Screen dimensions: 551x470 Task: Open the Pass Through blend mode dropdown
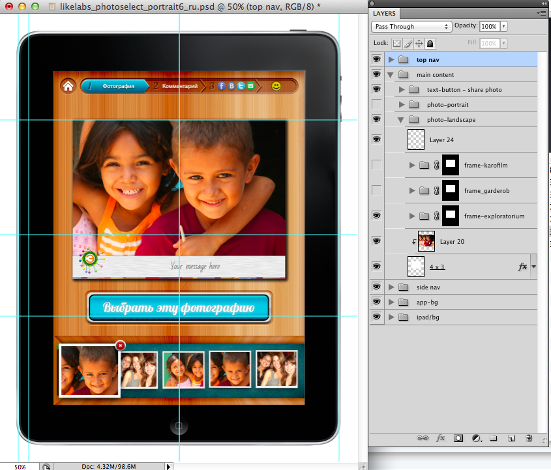click(411, 27)
